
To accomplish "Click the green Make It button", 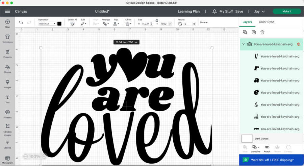I will pos(286,11).
